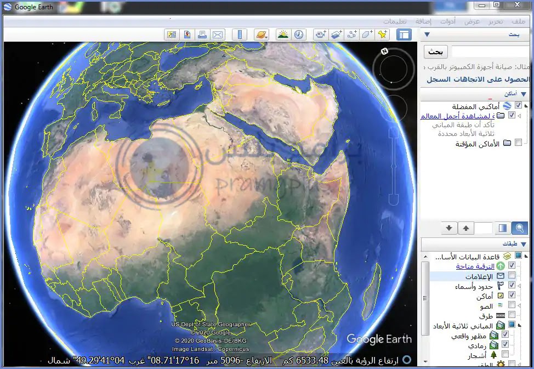Record a tour with the camera icon

click(x=321, y=35)
